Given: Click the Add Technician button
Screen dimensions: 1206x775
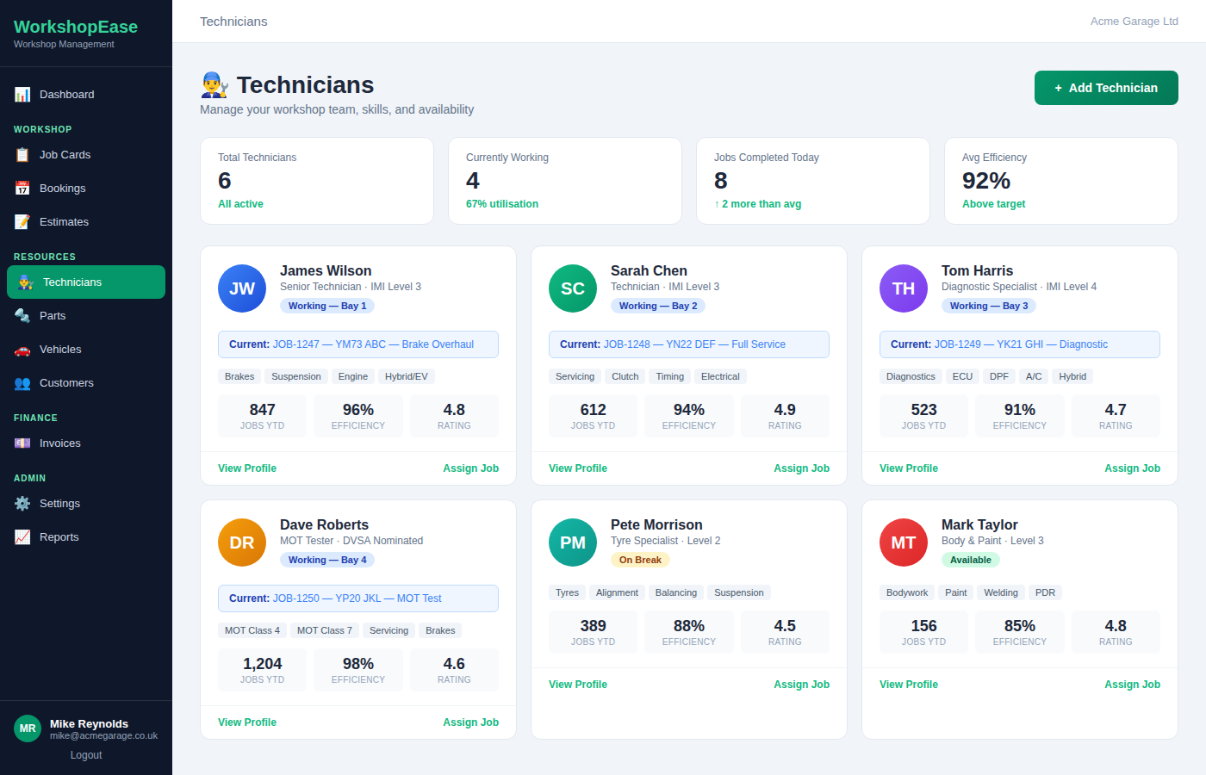Looking at the screenshot, I should pyautogui.click(x=1106, y=87).
